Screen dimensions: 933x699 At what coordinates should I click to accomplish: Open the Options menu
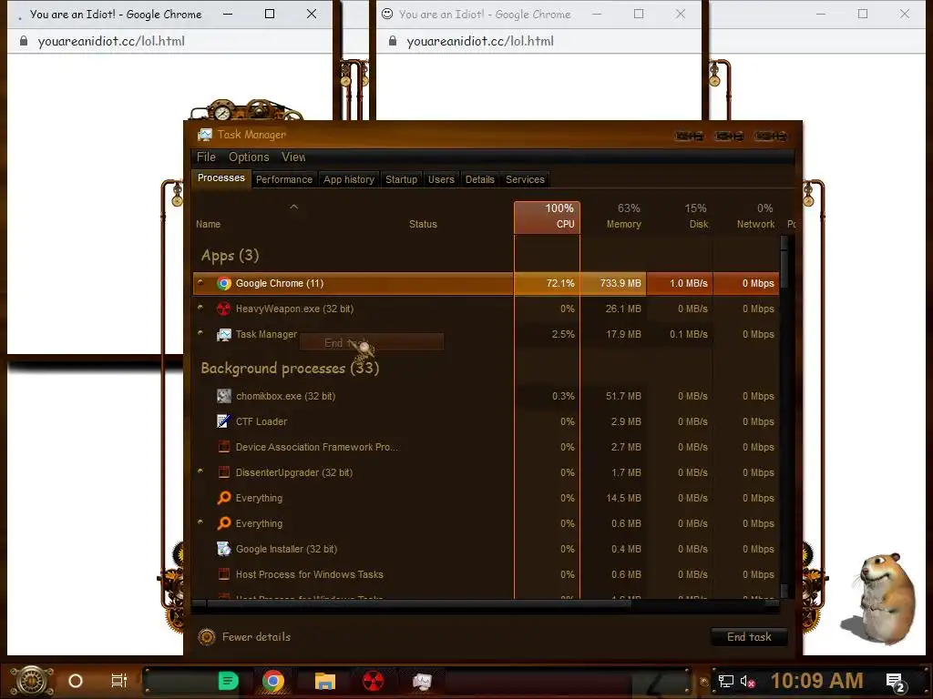249,157
